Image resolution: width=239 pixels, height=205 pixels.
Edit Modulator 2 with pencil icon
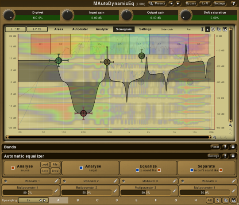pyautogui.click(x=116, y=181)
